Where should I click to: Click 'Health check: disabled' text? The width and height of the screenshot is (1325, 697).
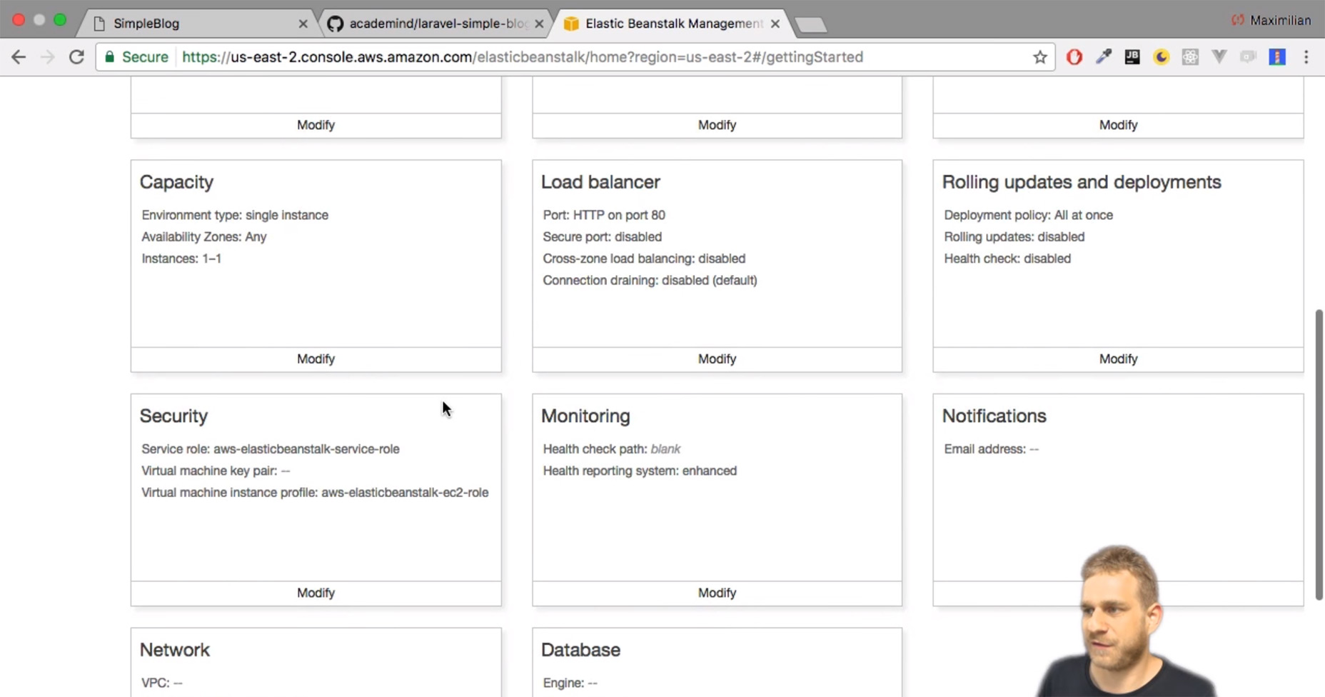pos(1007,259)
